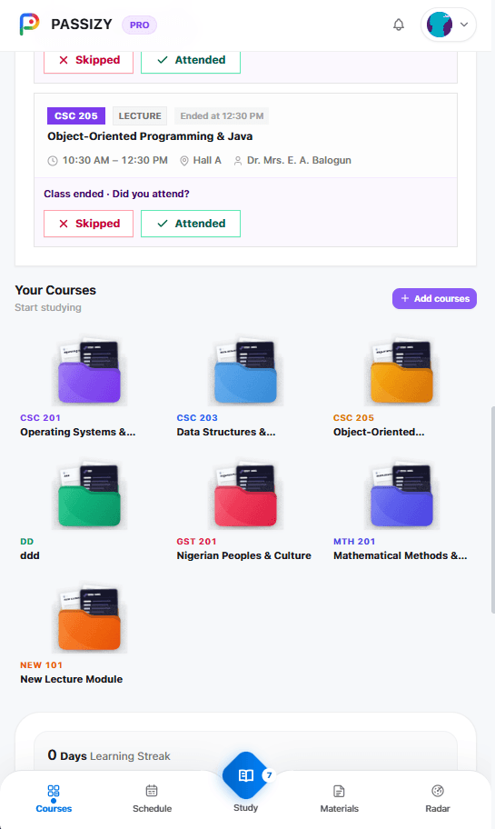
Task: Go to the Radar tab
Action: pos(438,798)
